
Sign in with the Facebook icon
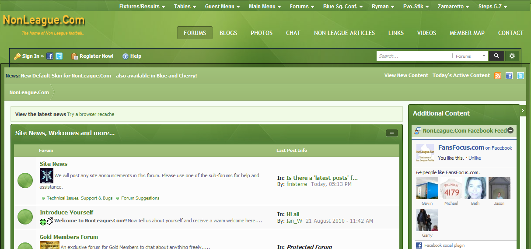click(x=50, y=56)
